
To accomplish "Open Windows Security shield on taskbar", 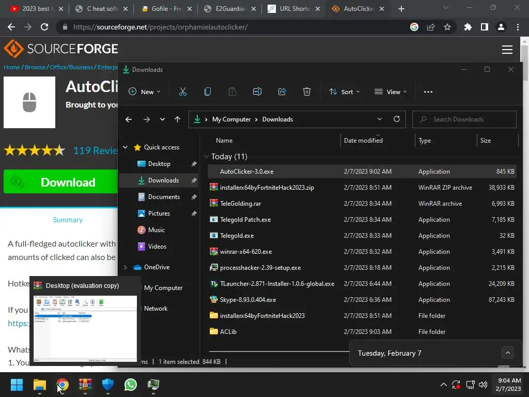I will [108, 385].
